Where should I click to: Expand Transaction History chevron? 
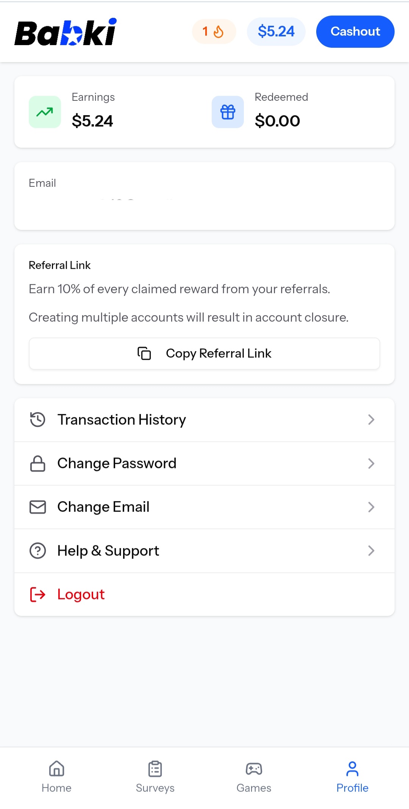pyautogui.click(x=371, y=420)
